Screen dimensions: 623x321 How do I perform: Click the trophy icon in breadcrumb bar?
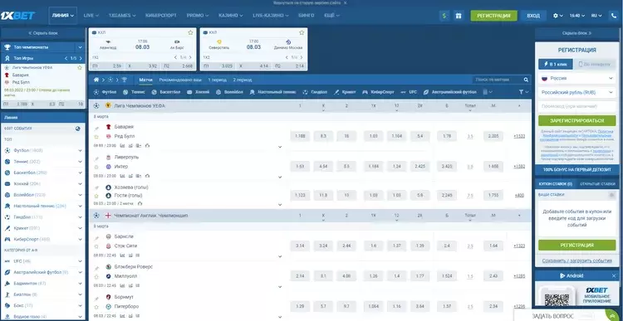point(124,80)
